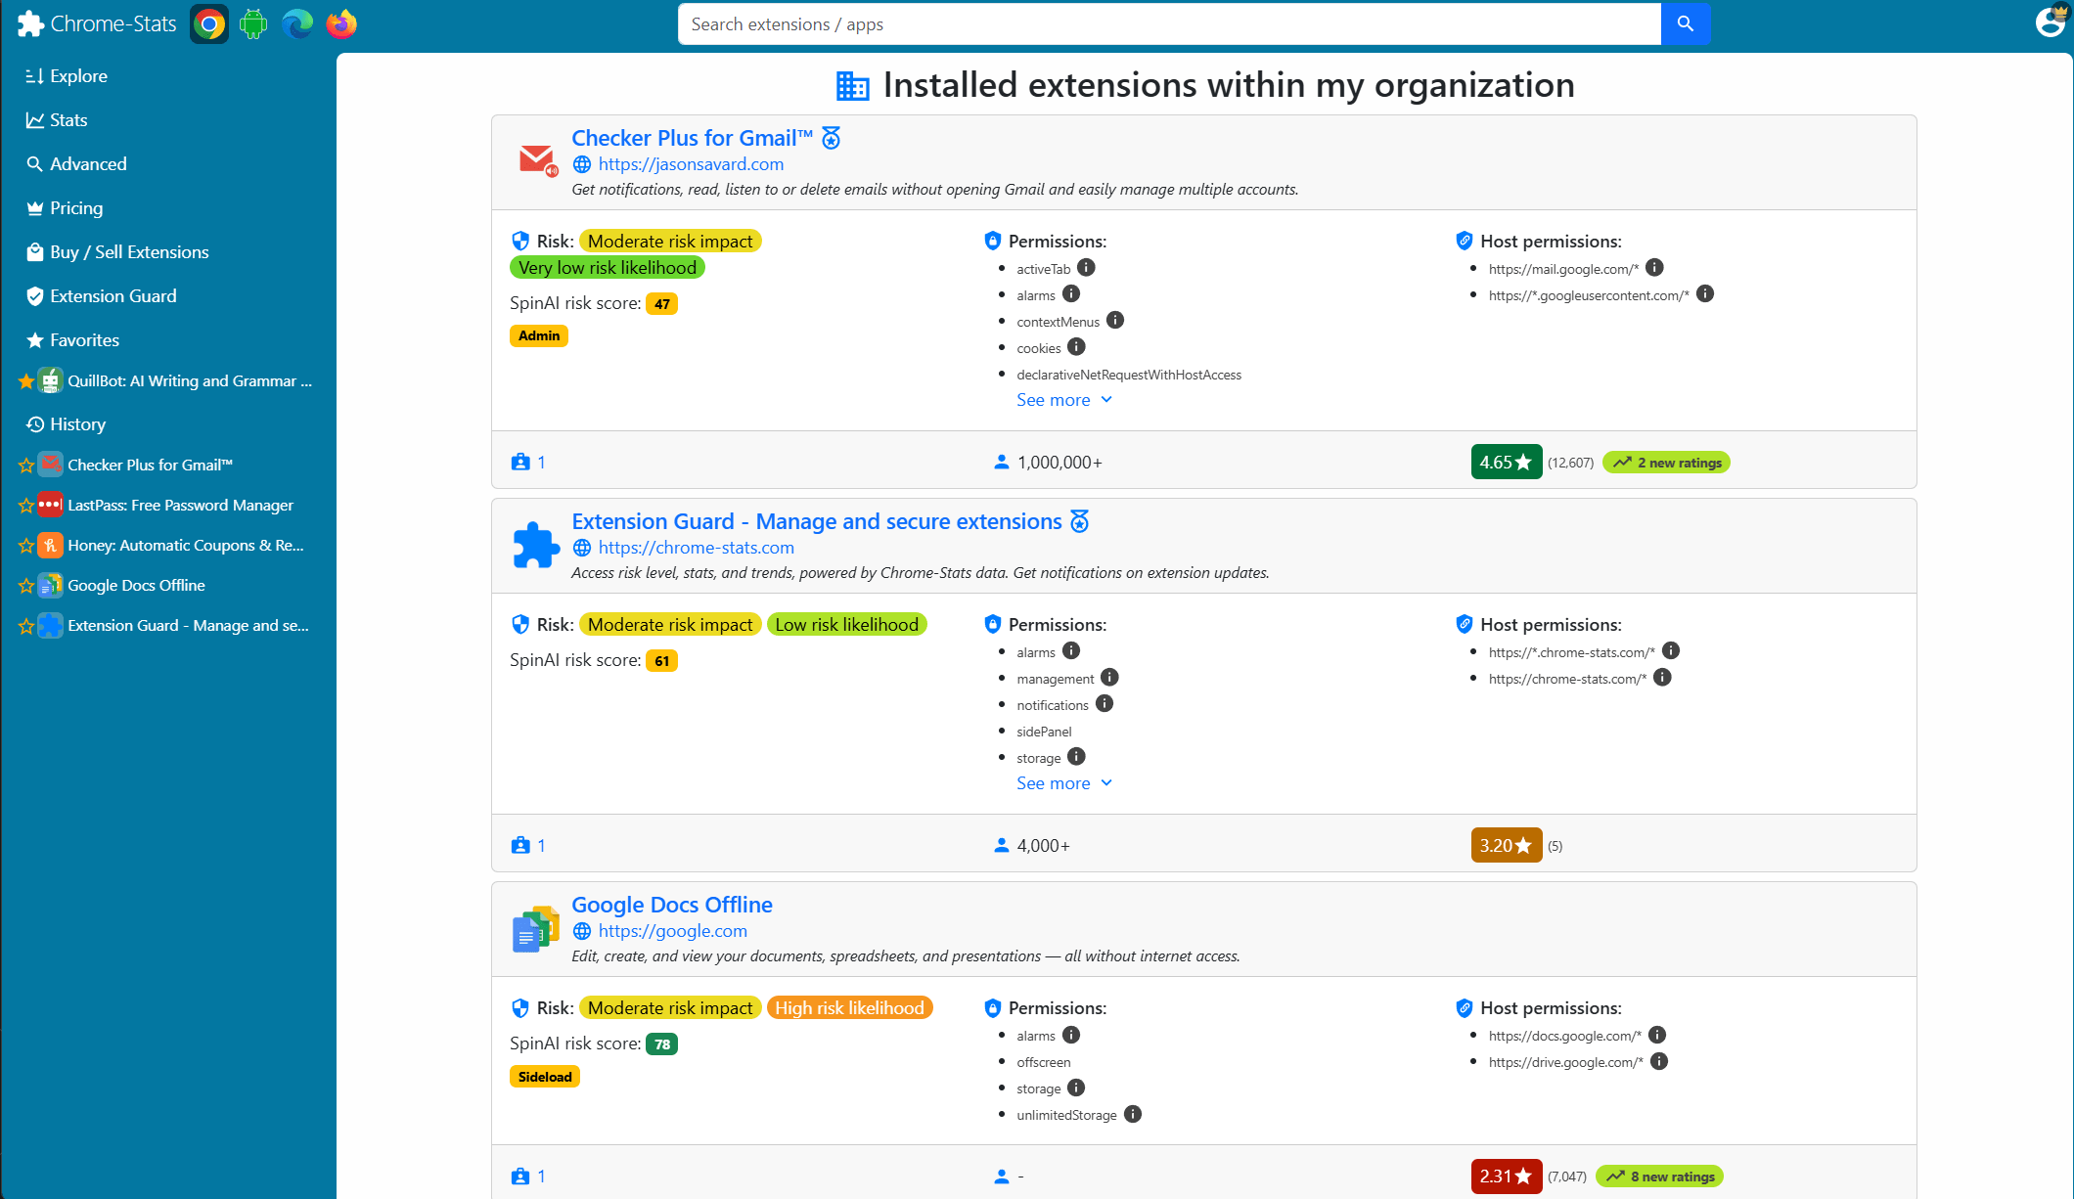The image size is (2074, 1199).
Task: Click the Admin tag on Checker Plus
Action: coord(538,335)
